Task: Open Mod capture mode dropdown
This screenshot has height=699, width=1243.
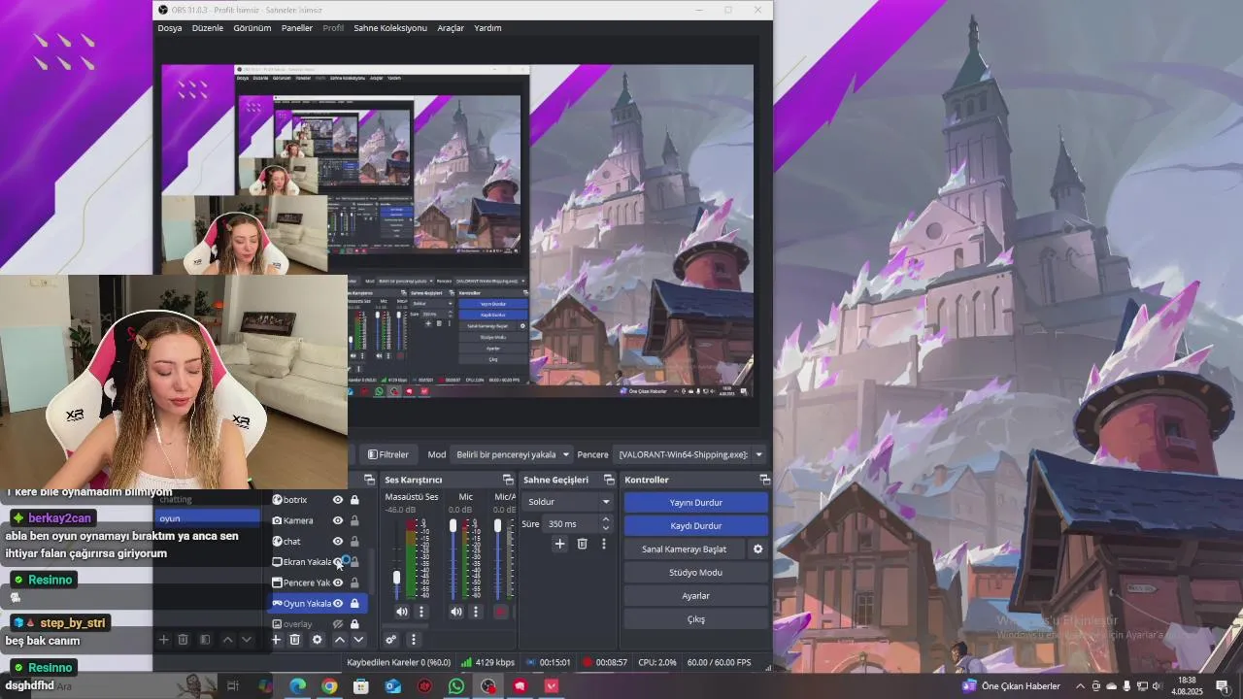Action: pos(510,454)
